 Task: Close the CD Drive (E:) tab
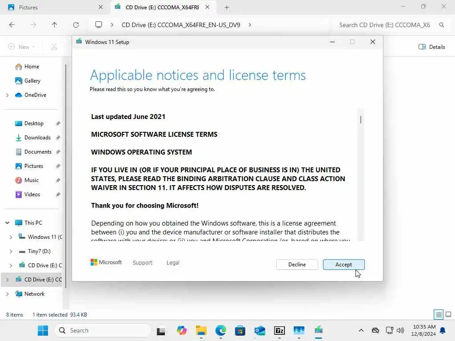pos(207,7)
